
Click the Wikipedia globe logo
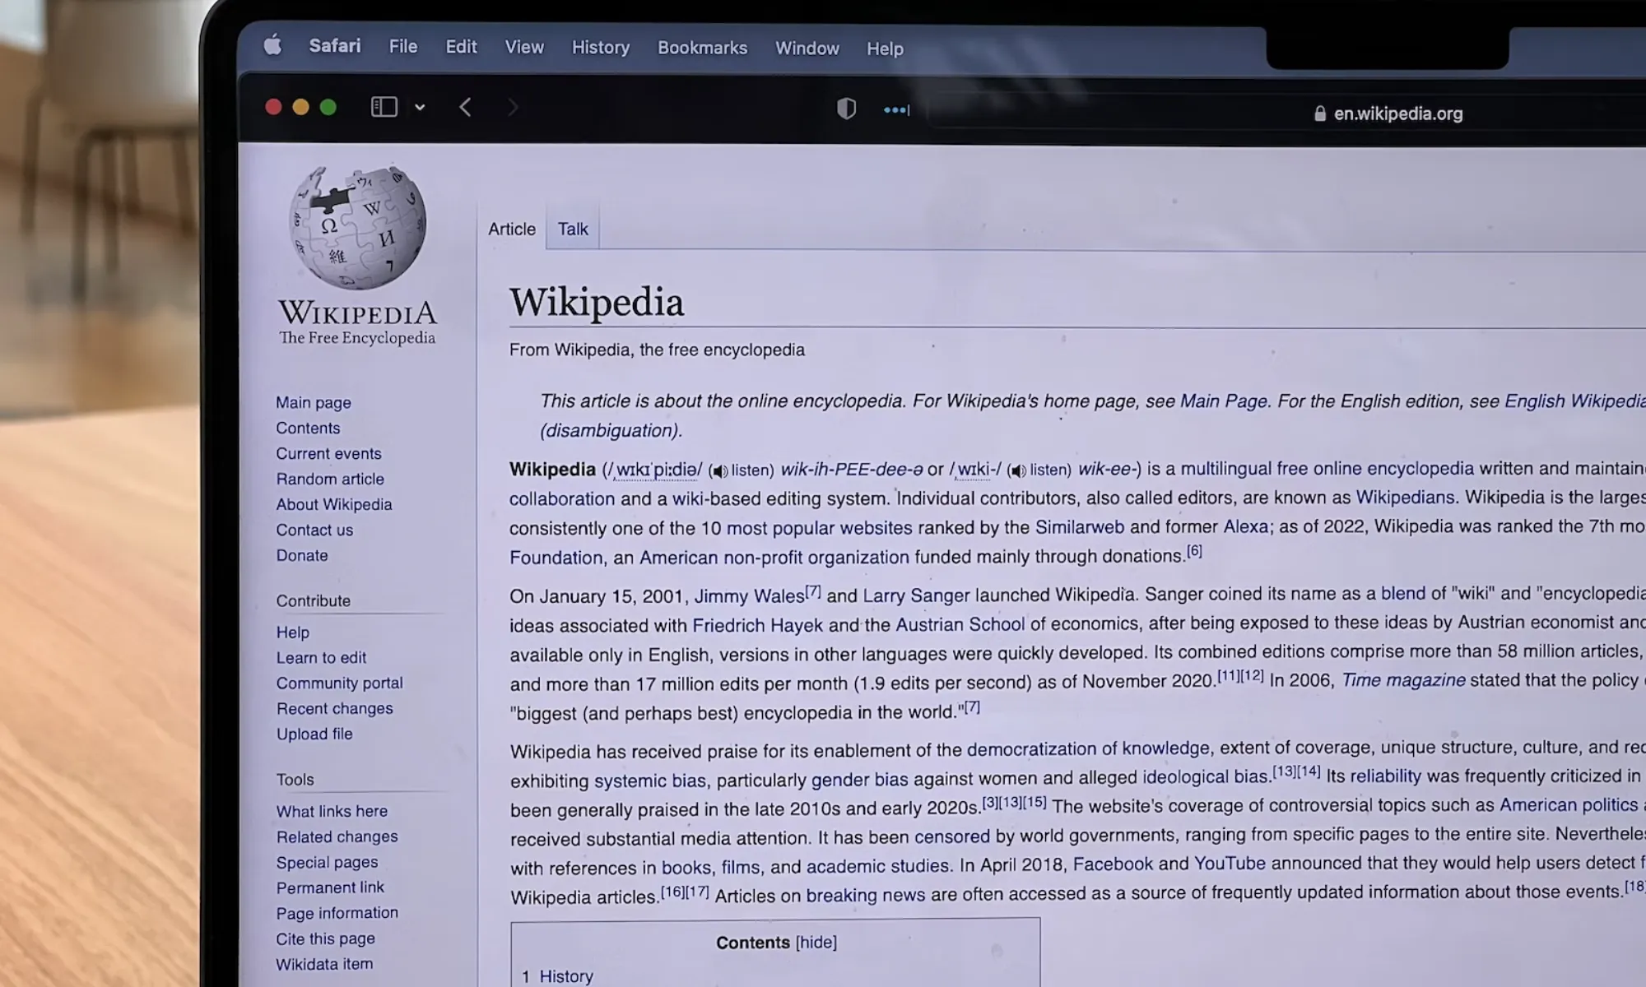pos(358,229)
